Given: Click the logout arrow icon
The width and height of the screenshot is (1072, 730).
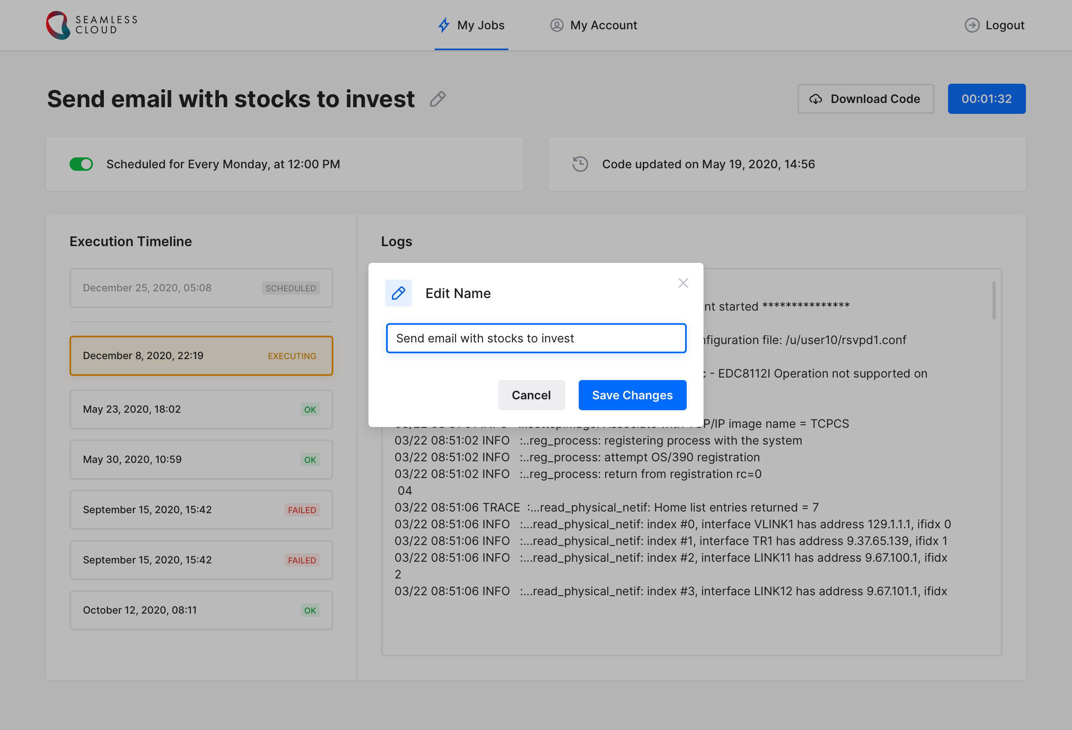Looking at the screenshot, I should (x=971, y=25).
